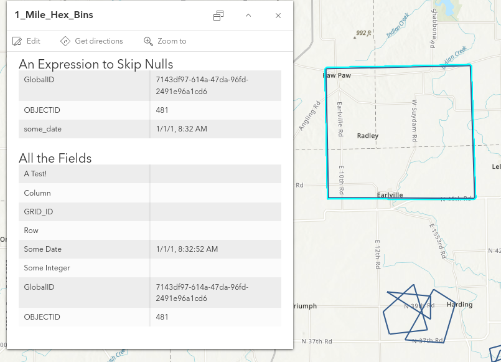501x362 pixels.
Task: Click the Earlville town label
Action: (390, 195)
